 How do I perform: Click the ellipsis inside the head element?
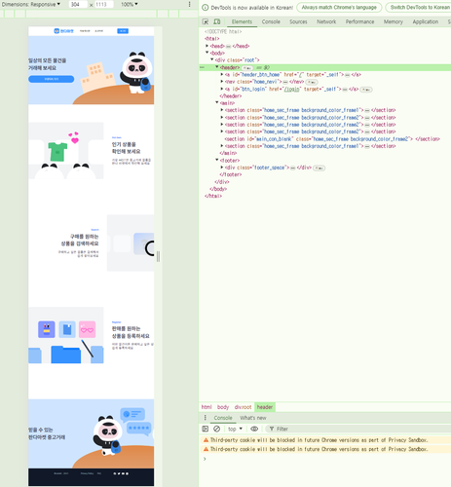pos(228,46)
